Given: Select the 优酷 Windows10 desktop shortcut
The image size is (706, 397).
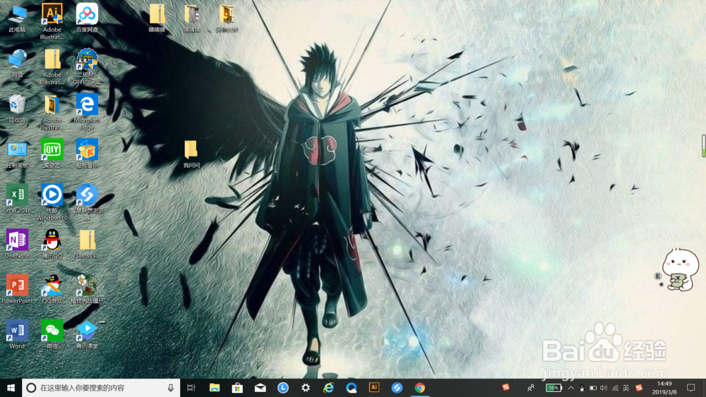Looking at the screenshot, I should 52,202.
